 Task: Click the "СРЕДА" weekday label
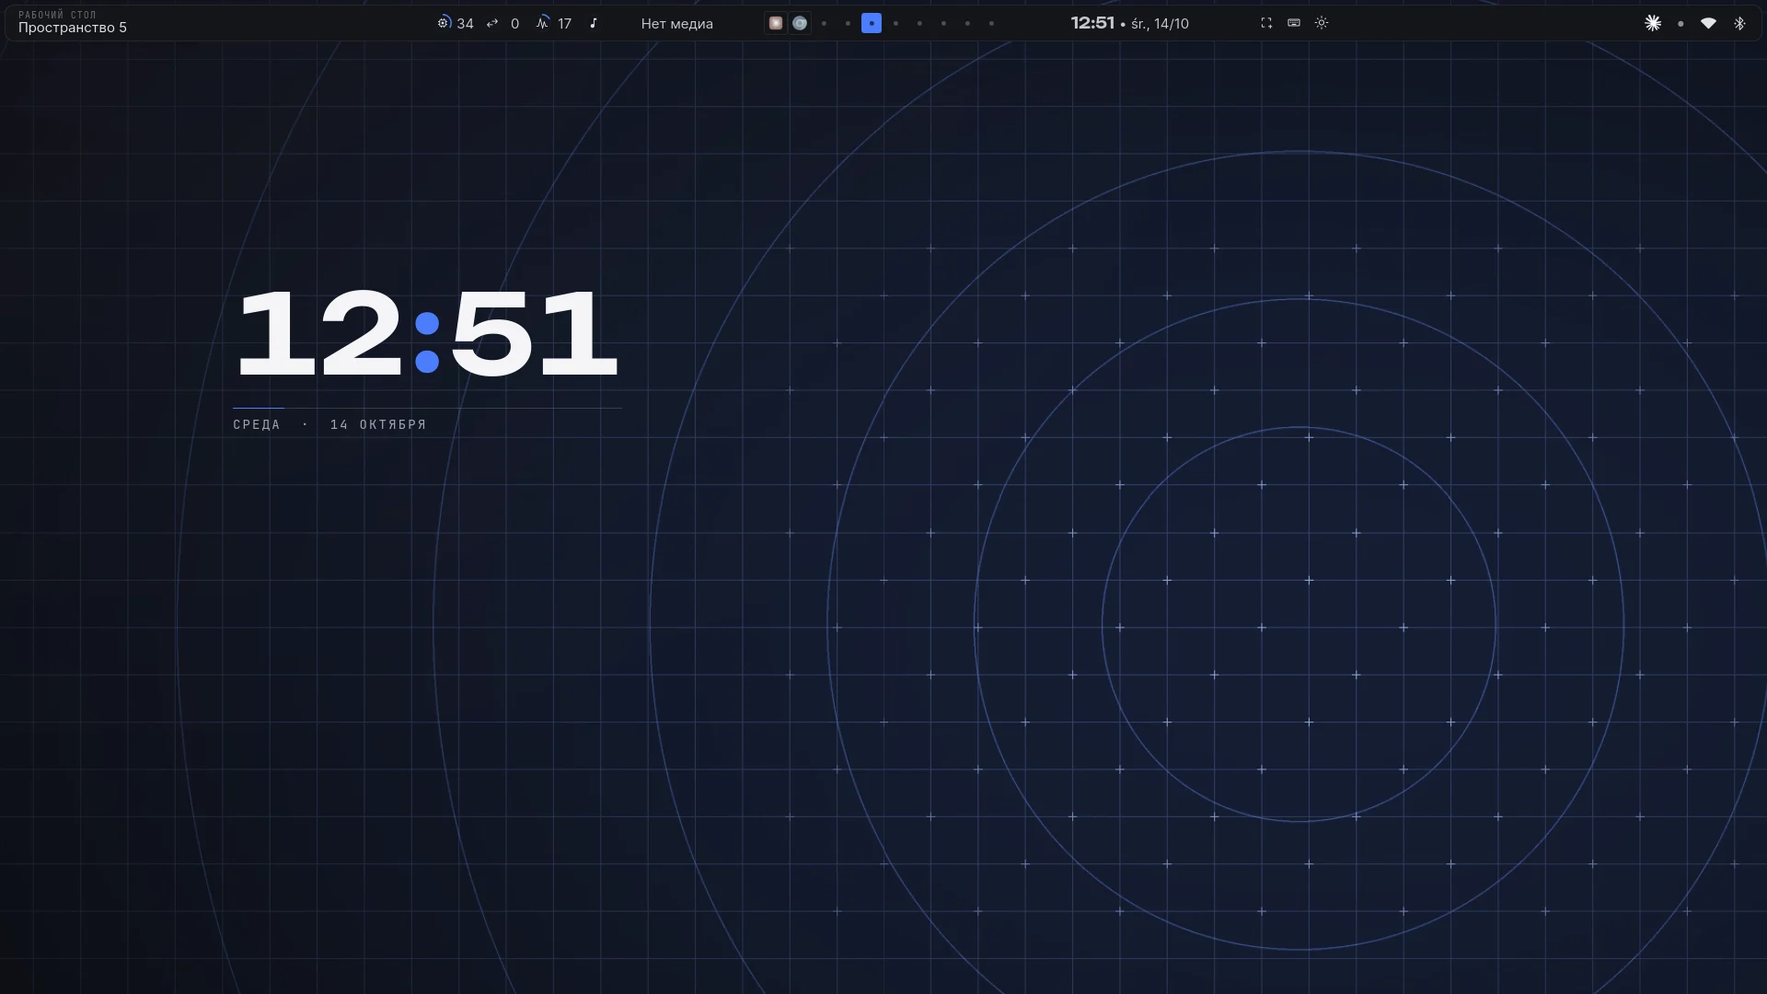pyautogui.click(x=257, y=424)
